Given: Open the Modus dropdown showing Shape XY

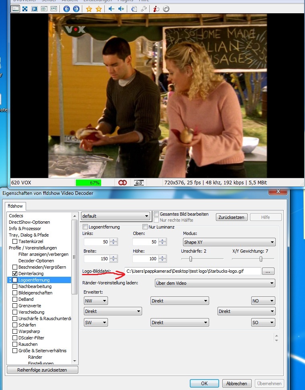Looking at the screenshot, I should coord(229,242).
